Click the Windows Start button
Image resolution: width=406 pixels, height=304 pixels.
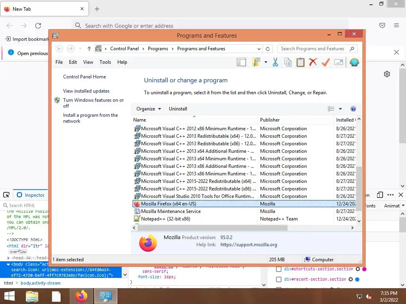click(10, 296)
